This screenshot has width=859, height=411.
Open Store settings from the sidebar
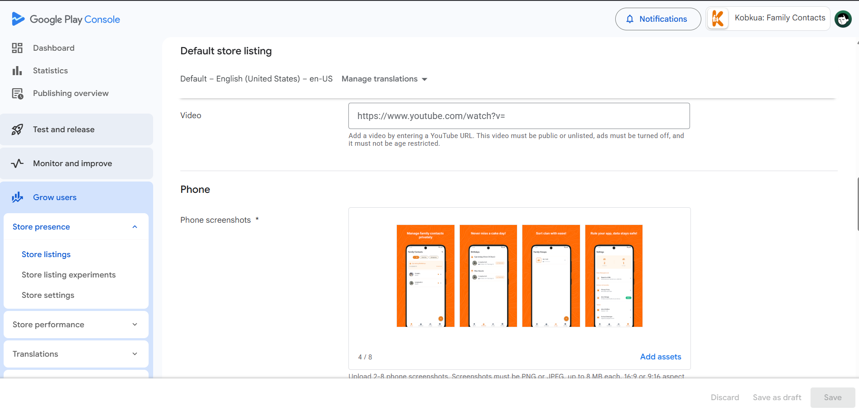tap(48, 295)
